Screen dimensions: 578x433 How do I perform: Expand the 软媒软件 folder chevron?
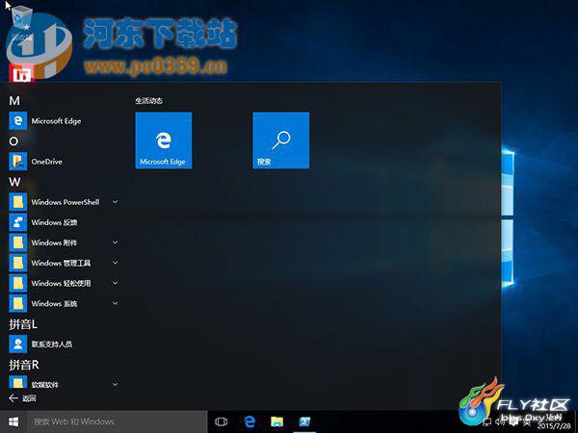point(115,384)
